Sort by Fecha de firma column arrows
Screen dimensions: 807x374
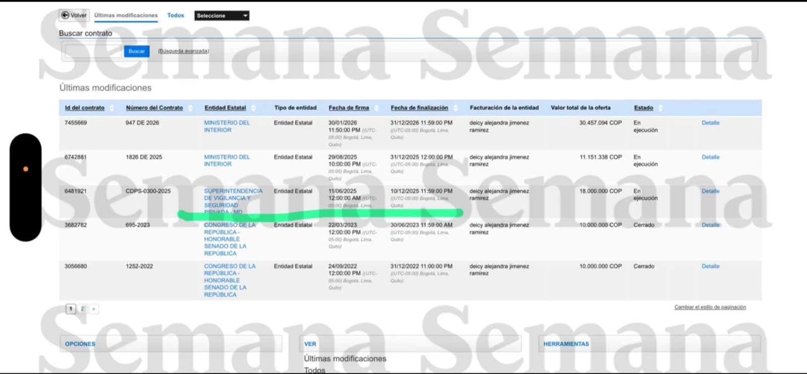[x=376, y=108]
